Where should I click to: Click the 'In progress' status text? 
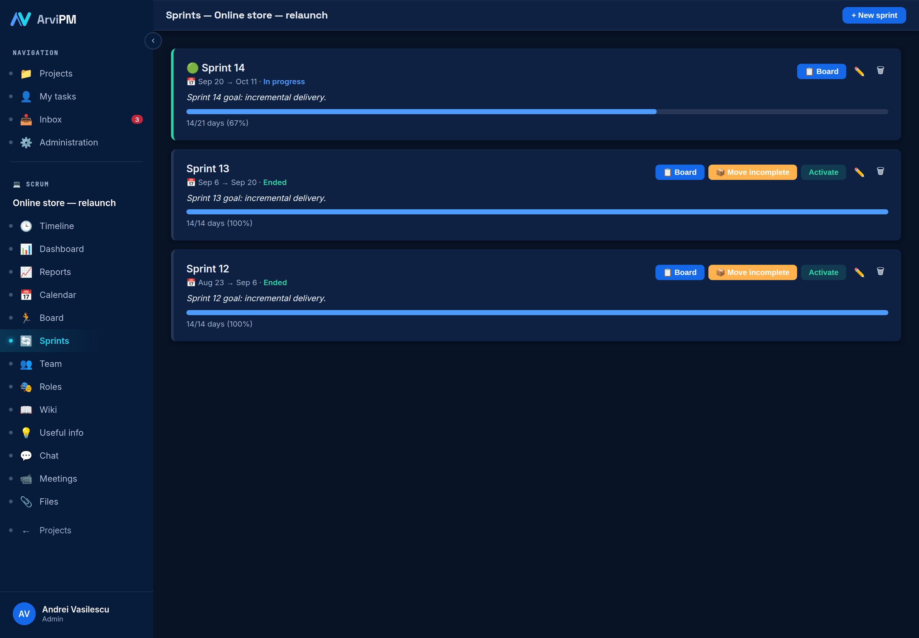click(284, 82)
